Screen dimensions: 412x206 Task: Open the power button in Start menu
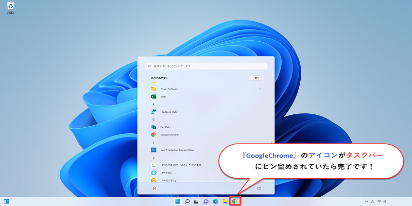259,188
